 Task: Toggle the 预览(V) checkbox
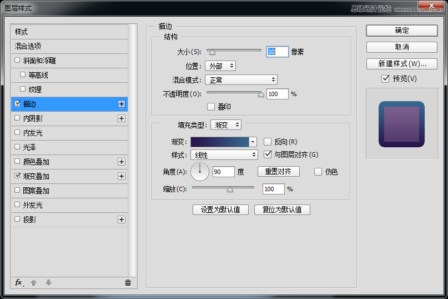point(385,79)
